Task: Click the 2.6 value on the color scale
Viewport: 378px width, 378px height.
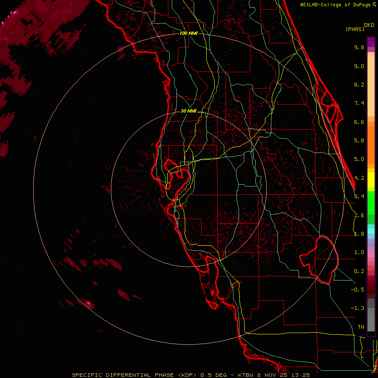Action: [x=359, y=215]
